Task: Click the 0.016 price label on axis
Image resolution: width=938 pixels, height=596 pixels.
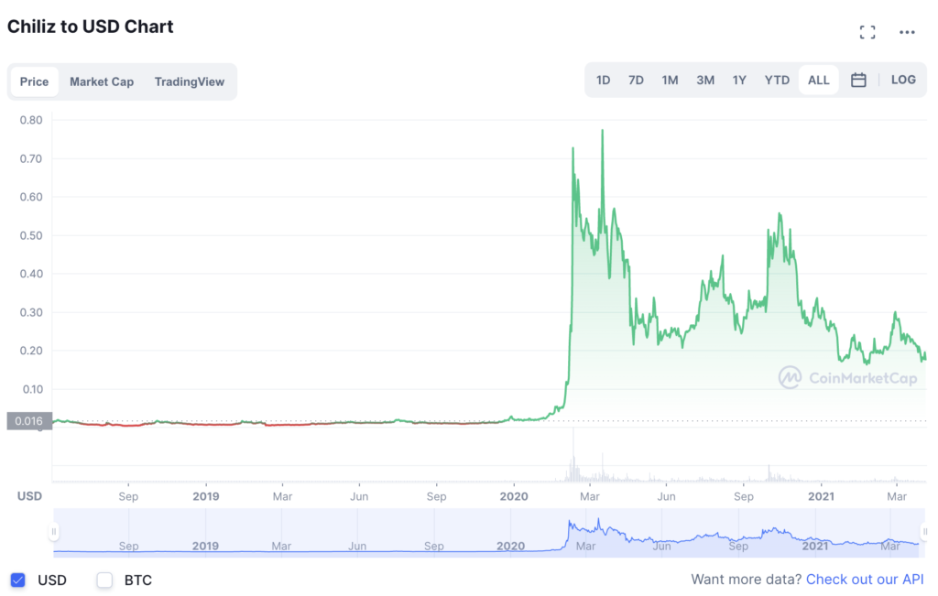Action: (29, 421)
